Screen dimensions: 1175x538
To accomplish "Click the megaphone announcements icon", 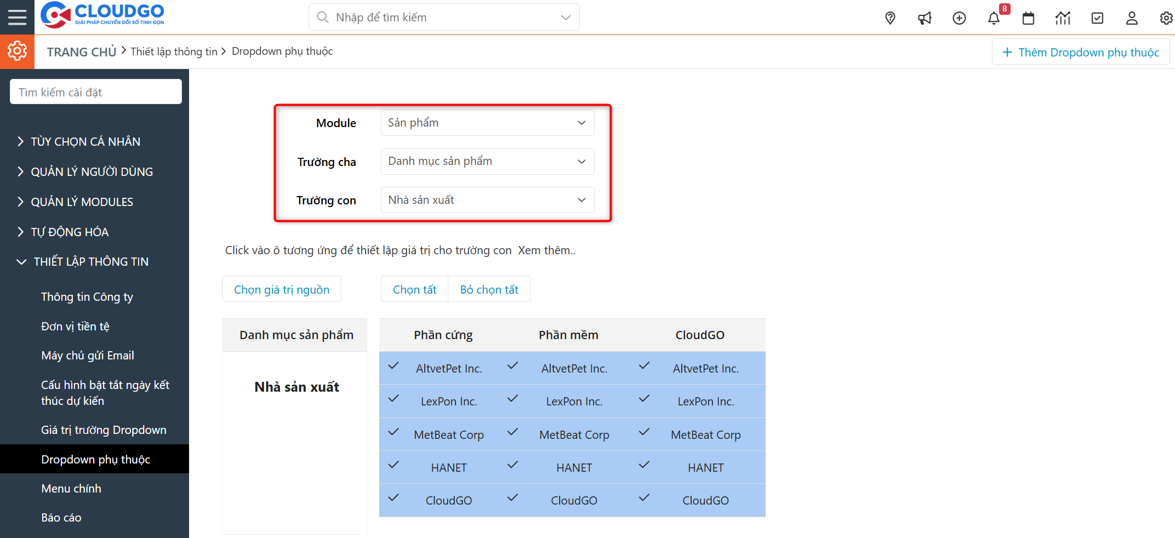I will (925, 18).
